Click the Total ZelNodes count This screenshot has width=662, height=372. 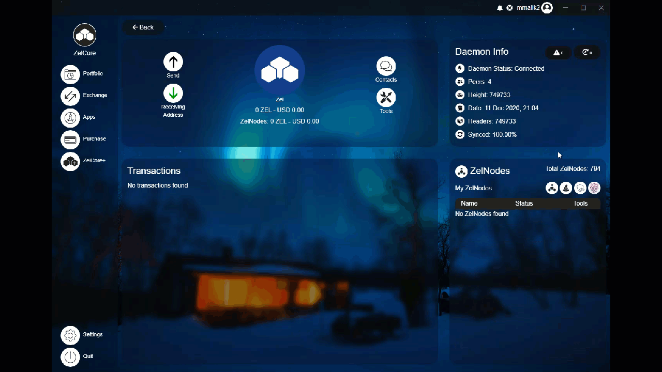tap(573, 169)
